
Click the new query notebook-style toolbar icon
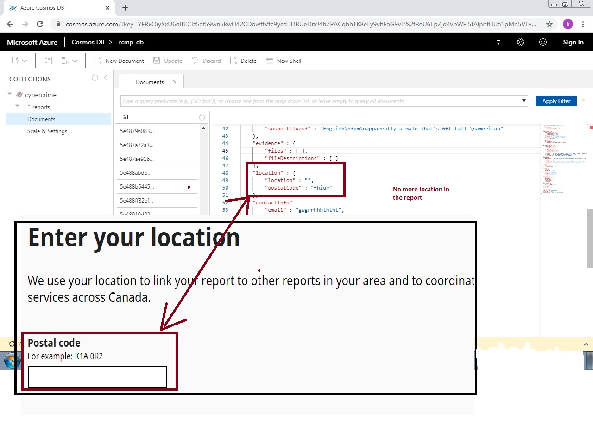coord(49,61)
